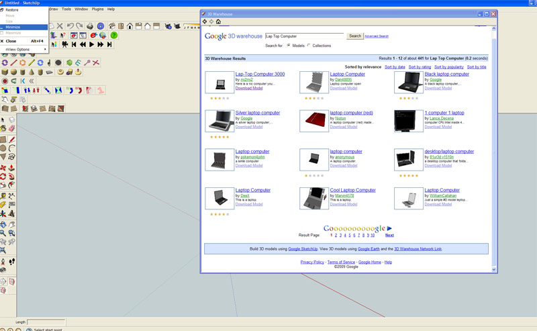Select the Circle drawing tool
The height and width of the screenshot is (331, 537).
click(3, 148)
